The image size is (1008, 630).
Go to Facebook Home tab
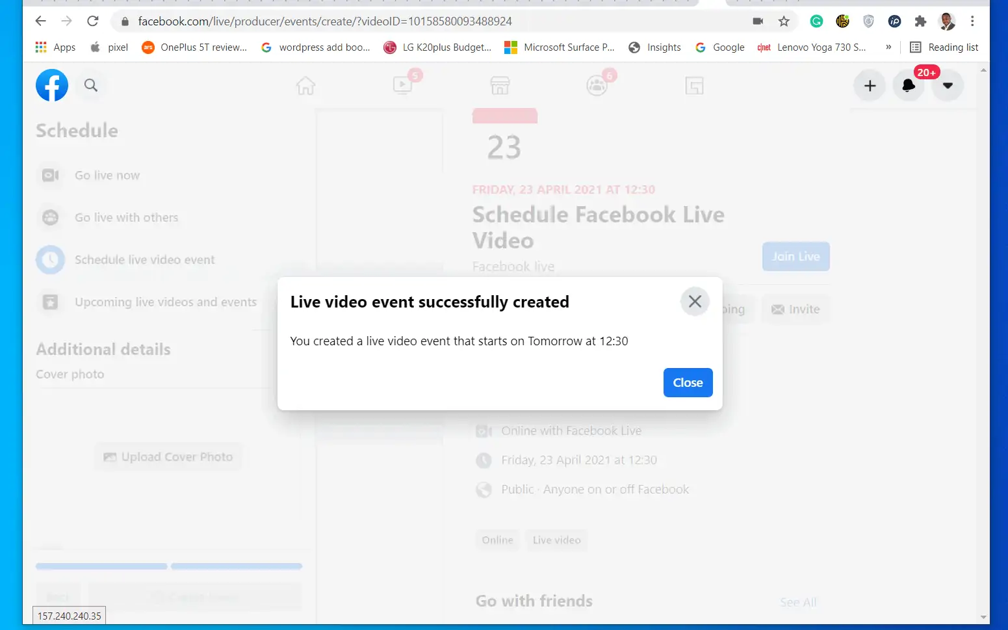point(305,86)
